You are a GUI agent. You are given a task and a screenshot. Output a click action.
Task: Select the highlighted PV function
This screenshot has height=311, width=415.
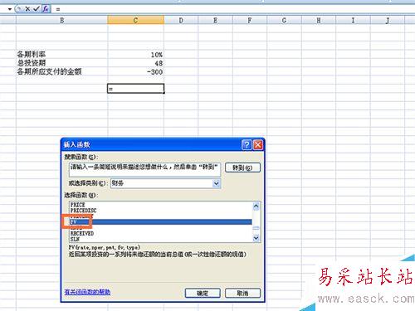pos(160,221)
